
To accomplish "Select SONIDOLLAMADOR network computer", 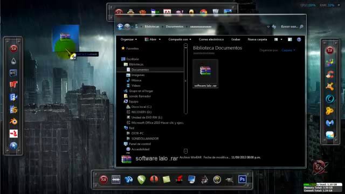I will coord(145,138).
